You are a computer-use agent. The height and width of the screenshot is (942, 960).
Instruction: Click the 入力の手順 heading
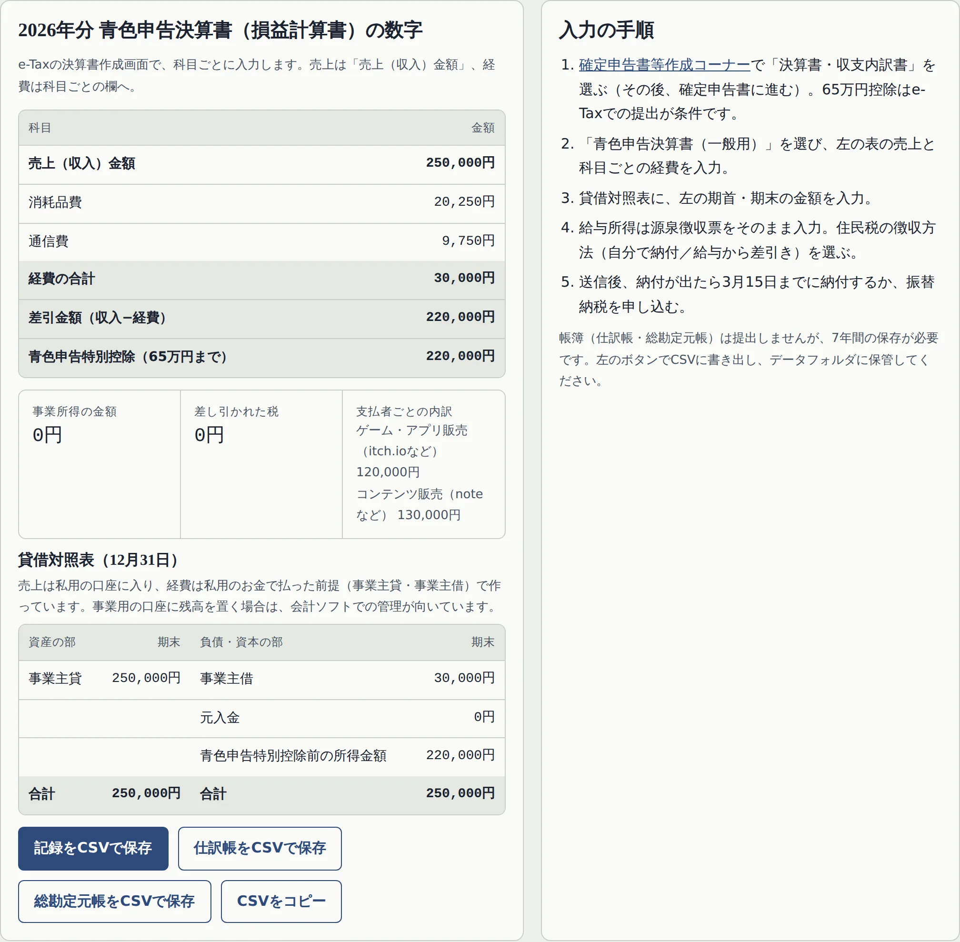[607, 30]
